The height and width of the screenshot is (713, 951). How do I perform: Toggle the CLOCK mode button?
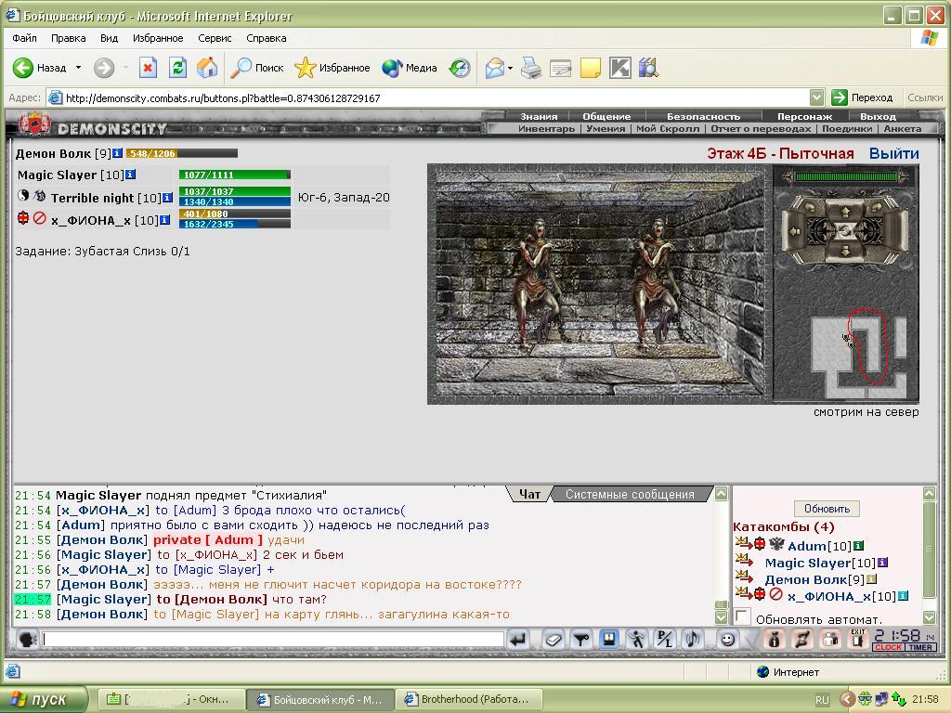click(x=888, y=647)
